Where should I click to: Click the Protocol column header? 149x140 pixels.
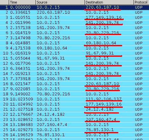[141, 2]
